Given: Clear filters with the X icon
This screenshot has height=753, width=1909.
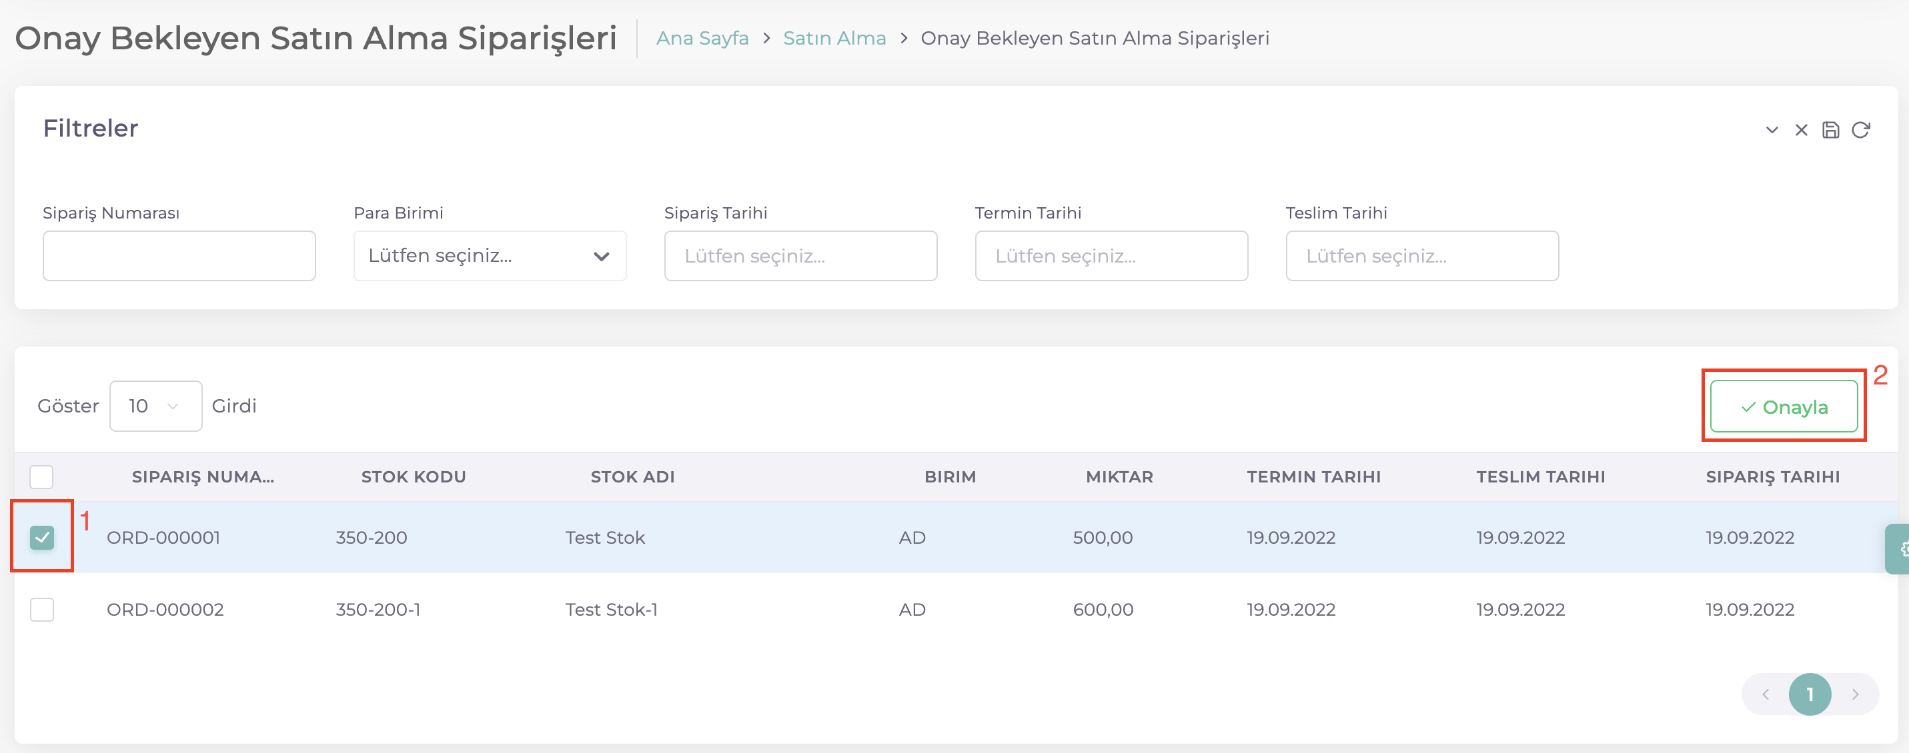Looking at the screenshot, I should pos(1801,131).
